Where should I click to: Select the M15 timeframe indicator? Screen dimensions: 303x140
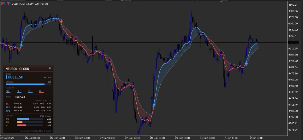[8, 92]
